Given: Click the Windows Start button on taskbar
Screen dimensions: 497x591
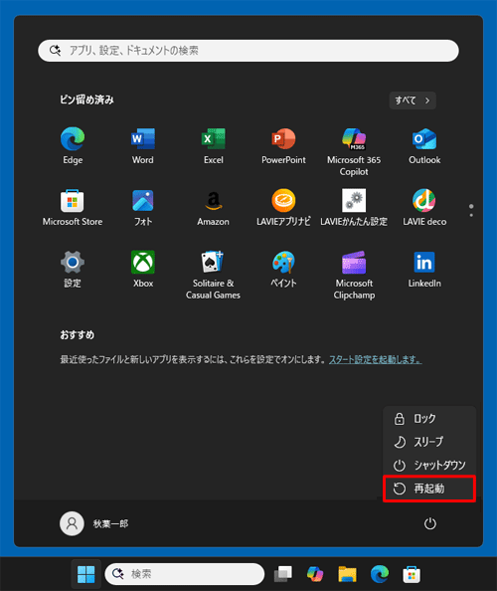Looking at the screenshot, I should point(85,574).
